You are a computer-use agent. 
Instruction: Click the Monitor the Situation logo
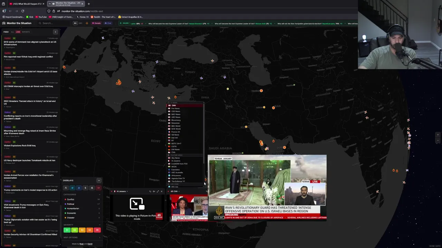[x=17, y=23]
